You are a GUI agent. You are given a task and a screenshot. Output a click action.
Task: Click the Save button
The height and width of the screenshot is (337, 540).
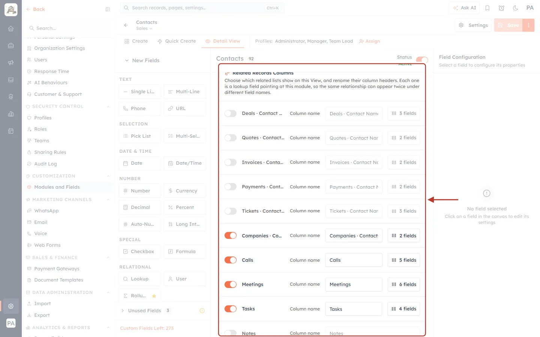pos(508,25)
